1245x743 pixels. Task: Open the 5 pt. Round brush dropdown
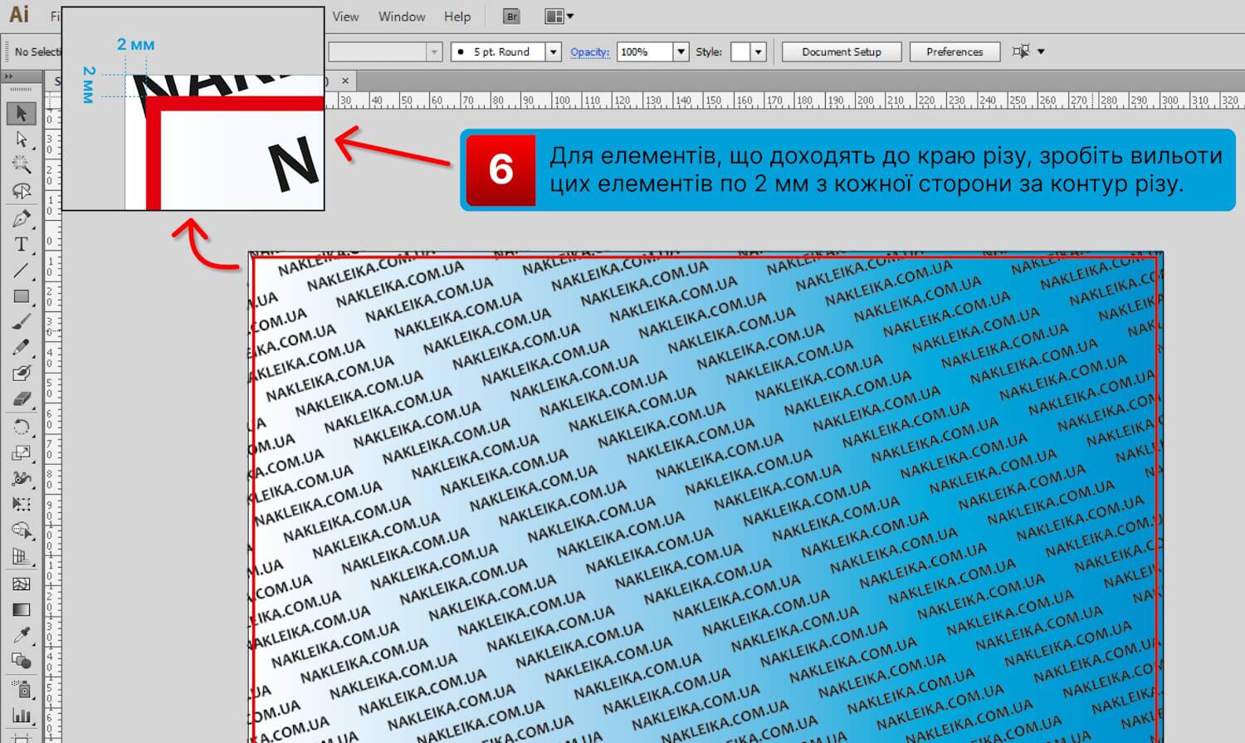[x=553, y=51]
